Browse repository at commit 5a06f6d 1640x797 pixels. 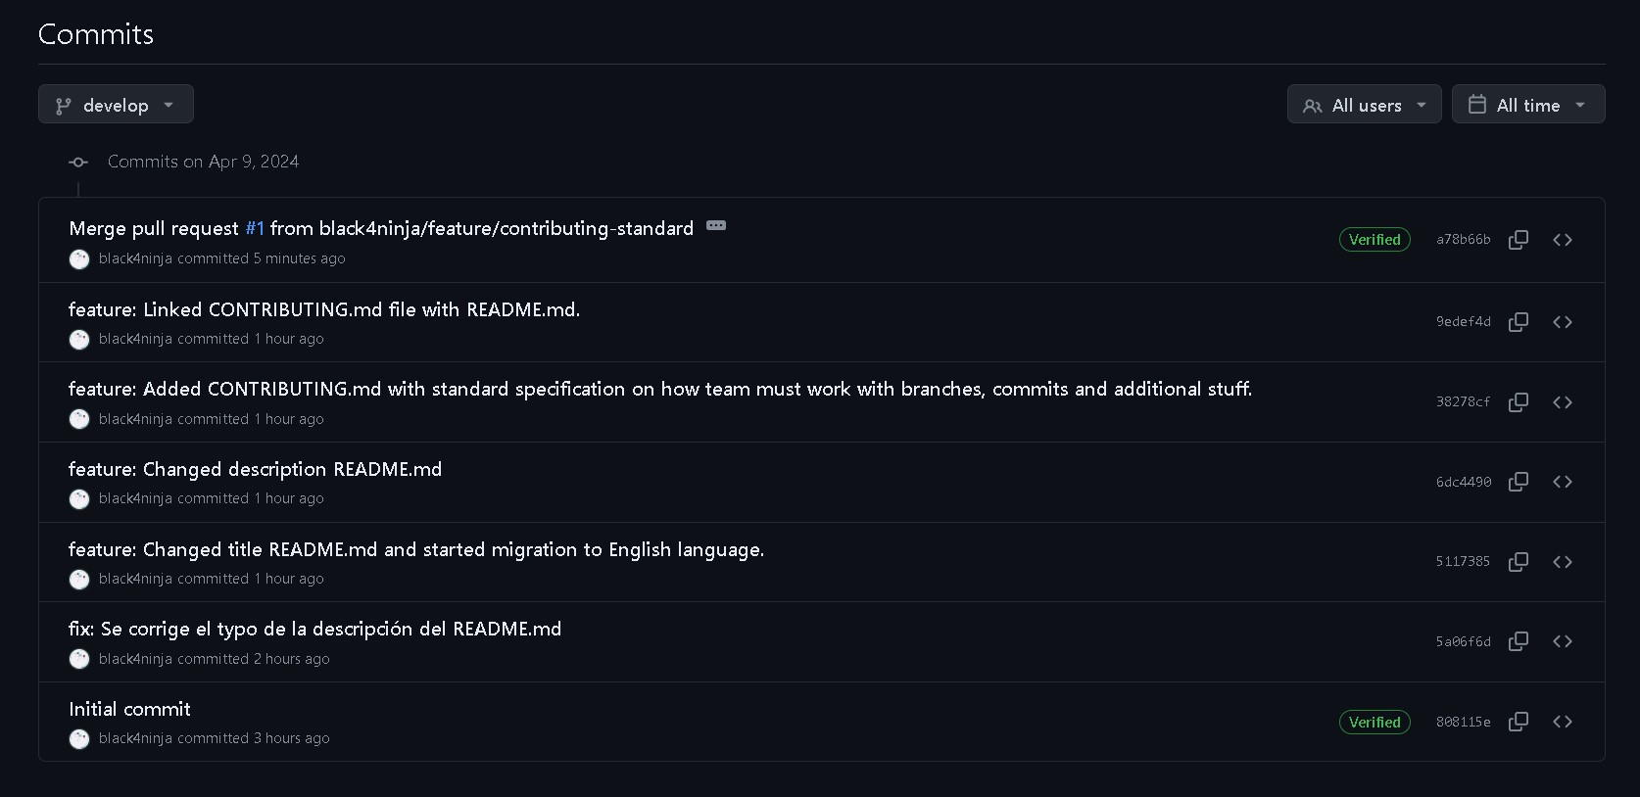click(1563, 641)
